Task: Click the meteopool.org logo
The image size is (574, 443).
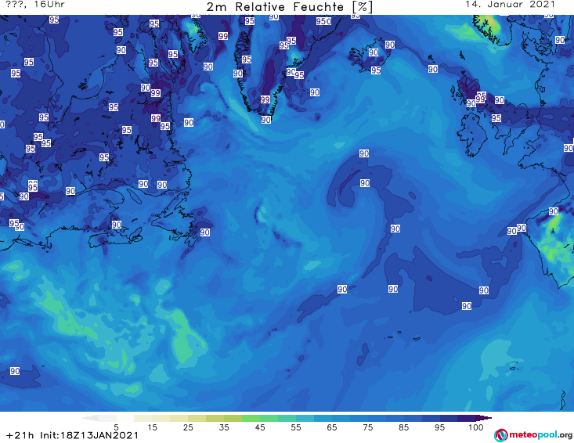Action: pyautogui.click(x=533, y=435)
